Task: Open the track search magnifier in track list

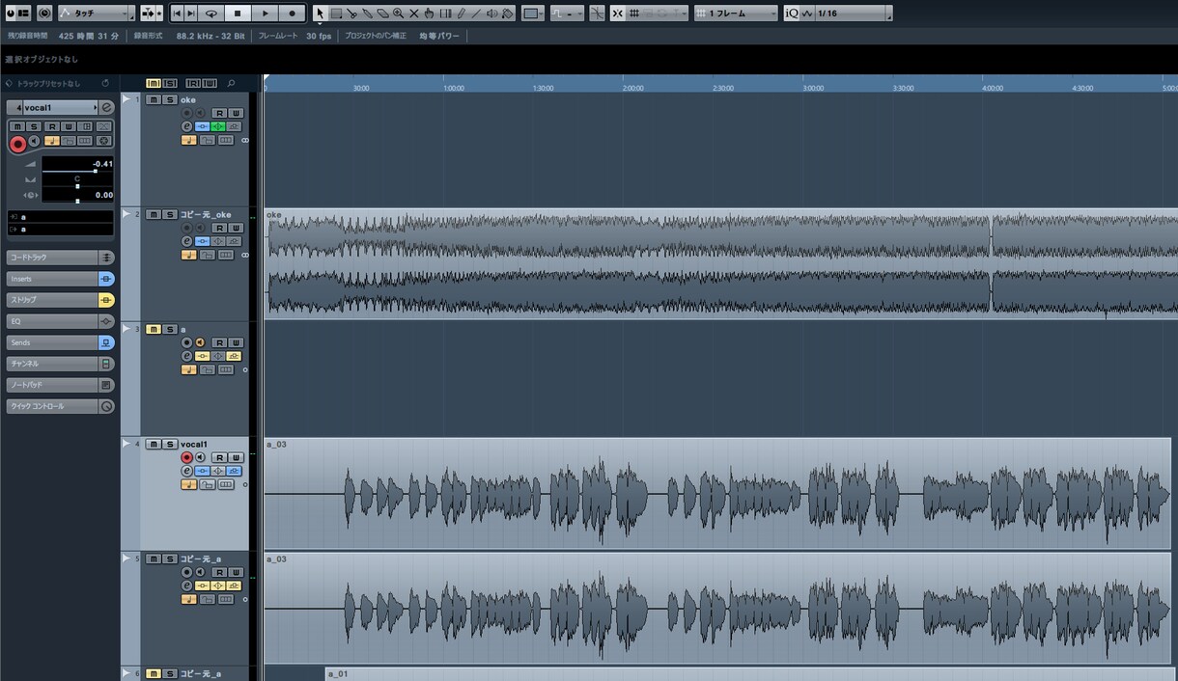Action: (231, 83)
